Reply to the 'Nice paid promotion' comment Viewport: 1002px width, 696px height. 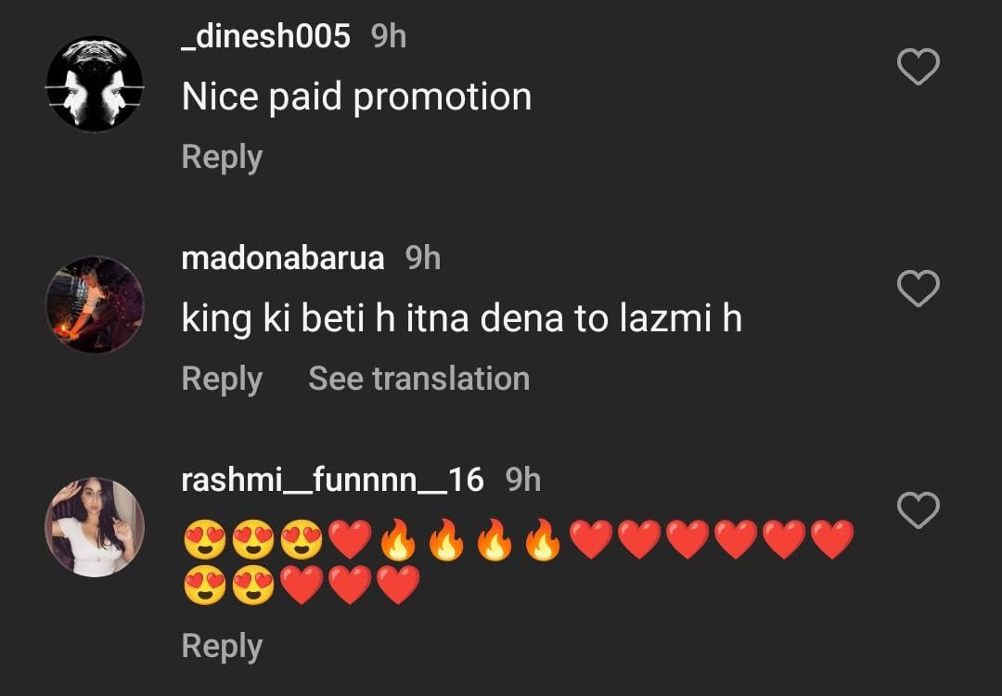(x=222, y=157)
